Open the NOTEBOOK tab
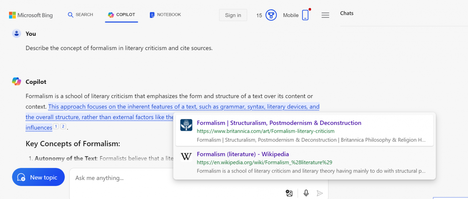The image size is (468, 199). click(165, 15)
